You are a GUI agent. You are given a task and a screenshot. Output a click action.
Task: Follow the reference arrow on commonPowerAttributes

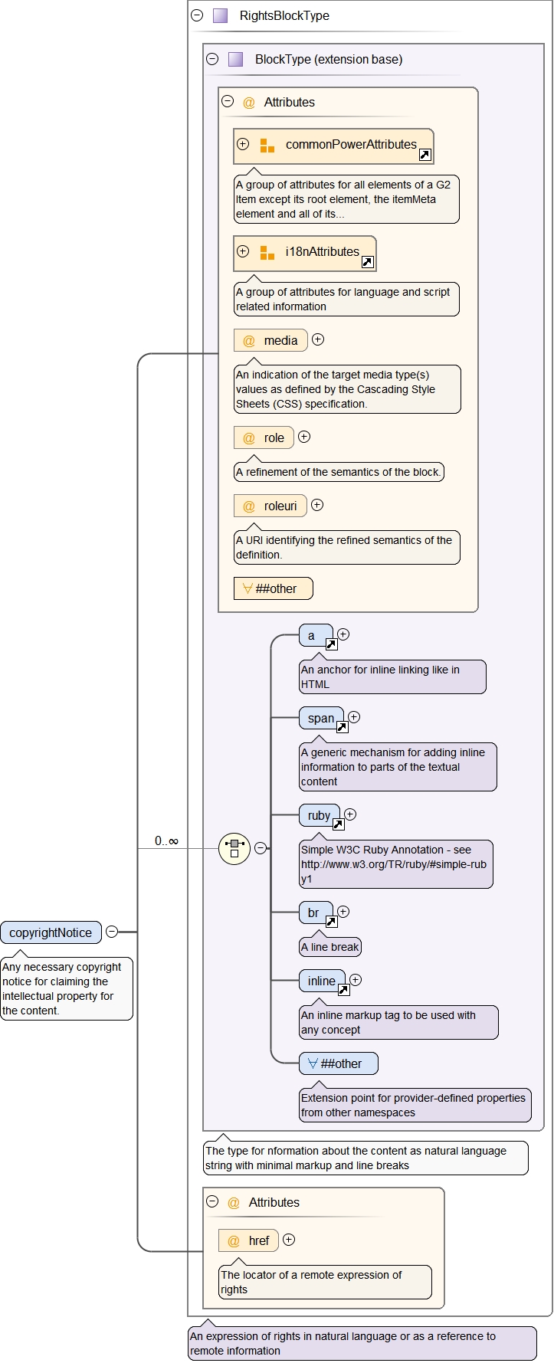click(x=425, y=155)
